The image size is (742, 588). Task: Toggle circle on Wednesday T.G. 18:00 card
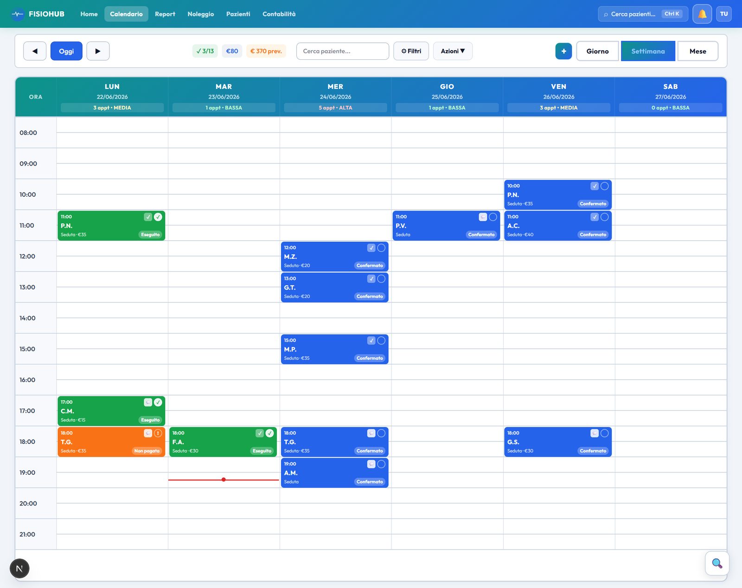coord(381,433)
